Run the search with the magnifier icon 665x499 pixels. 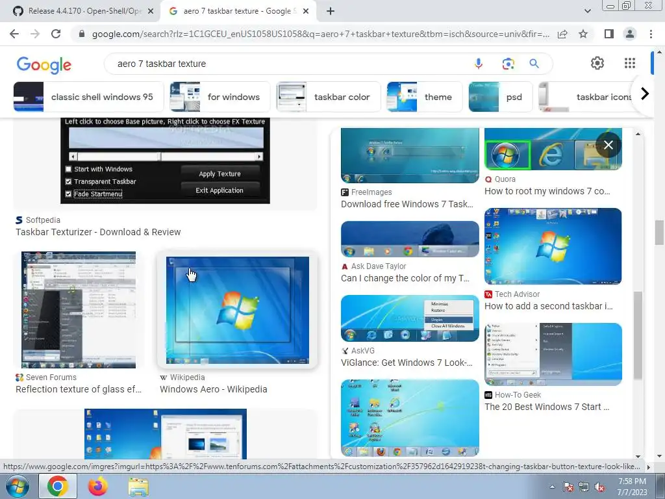pos(534,64)
